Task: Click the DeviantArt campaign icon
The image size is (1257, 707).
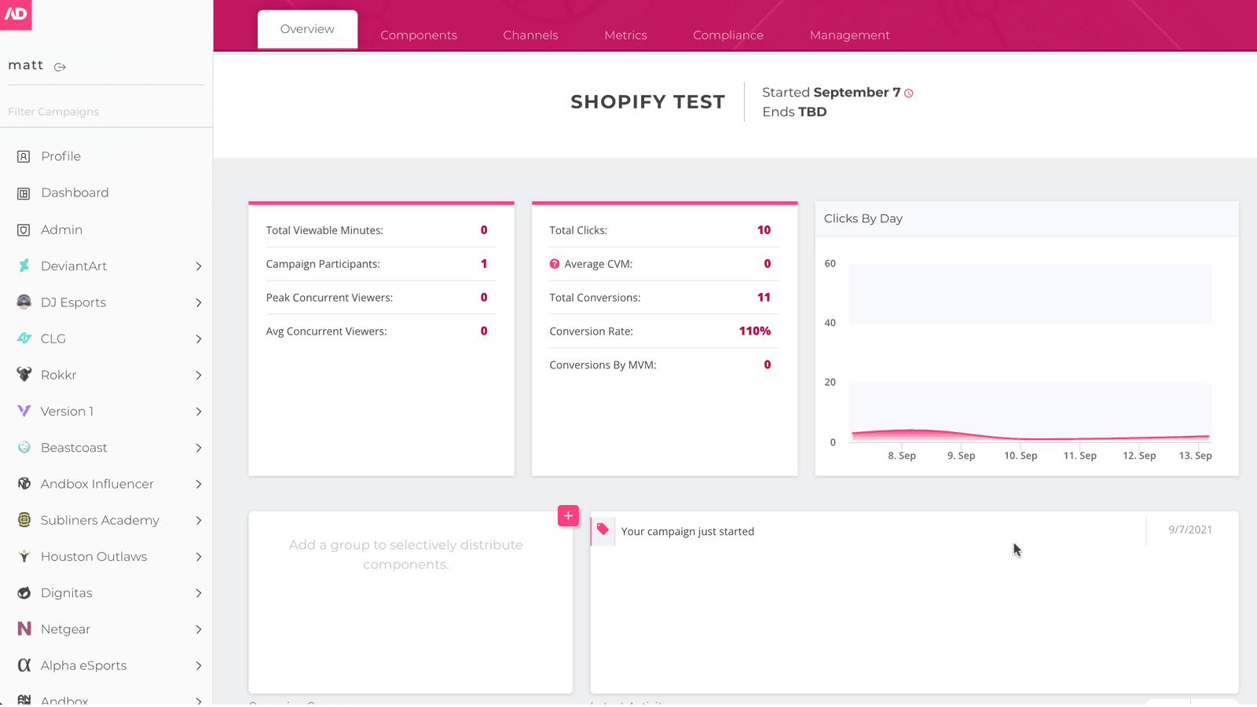Action: coord(23,266)
